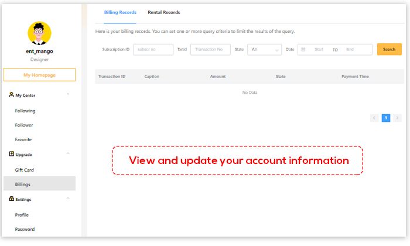Focus the Transaction No input field

(210, 49)
